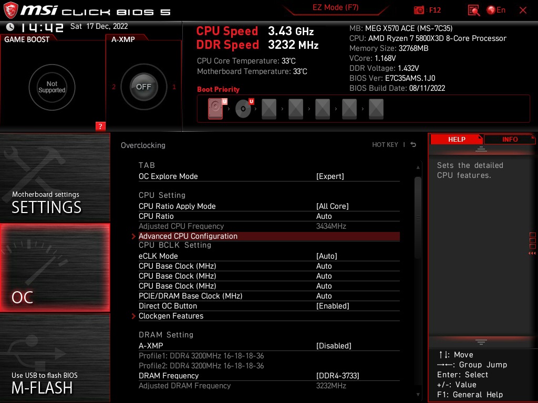Click the help panel top collapse handle
The height and width of the screenshot is (403, 538).
481,149
